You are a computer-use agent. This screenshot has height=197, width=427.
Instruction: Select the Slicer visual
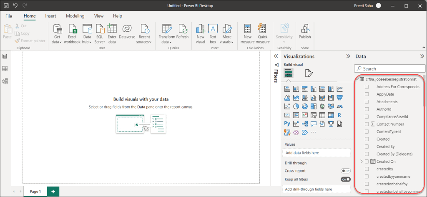pyautogui.click(x=313, y=115)
